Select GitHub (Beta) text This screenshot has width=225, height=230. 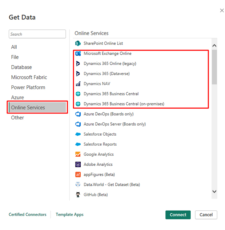point(96,195)
